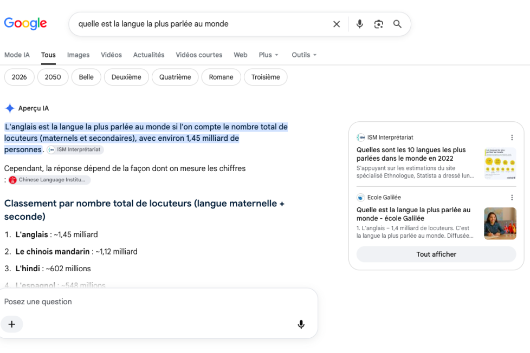Open the ISM Interprétariat source chip
Viewport: 530px width, 353px height.
pos(75,149)
